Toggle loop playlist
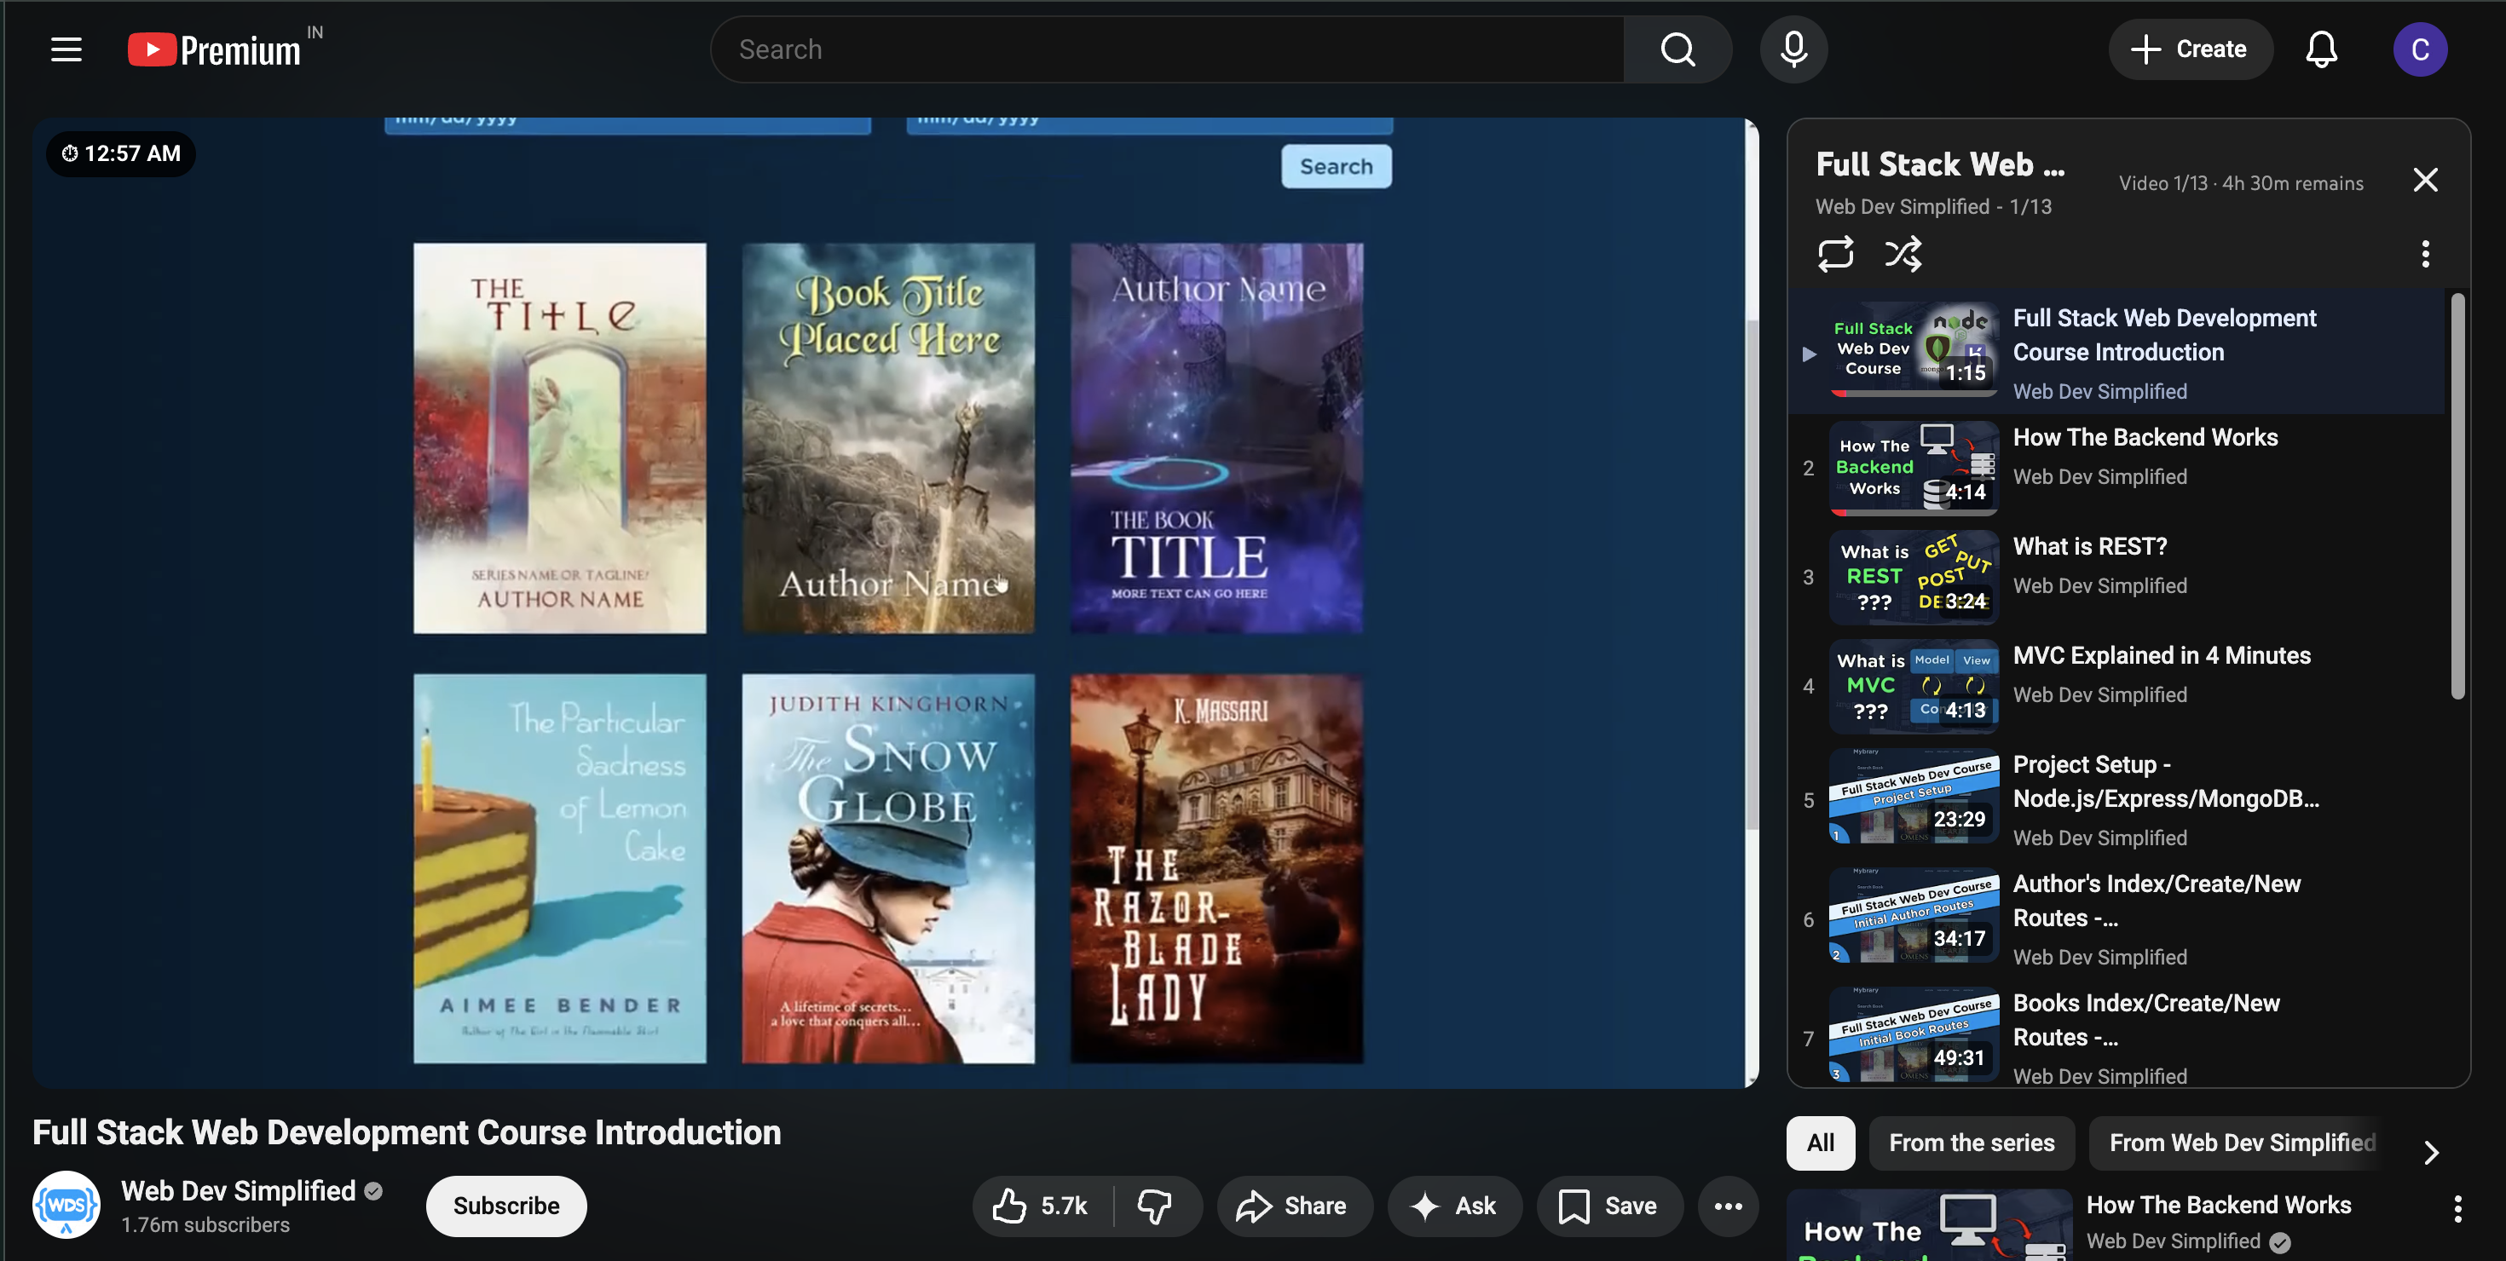 tap(1836, 254)
